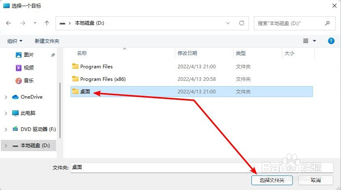Click the 选择文件夹 button
The width and height of the screenshot is (341, 190).
coord(272,180)
